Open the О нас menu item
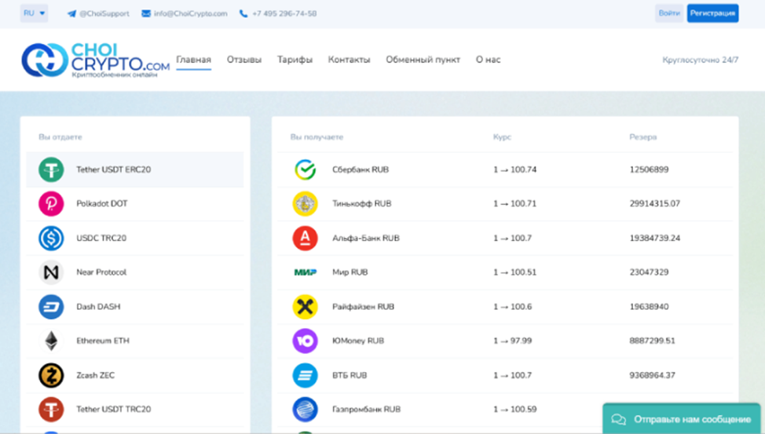 coord(488,60)
